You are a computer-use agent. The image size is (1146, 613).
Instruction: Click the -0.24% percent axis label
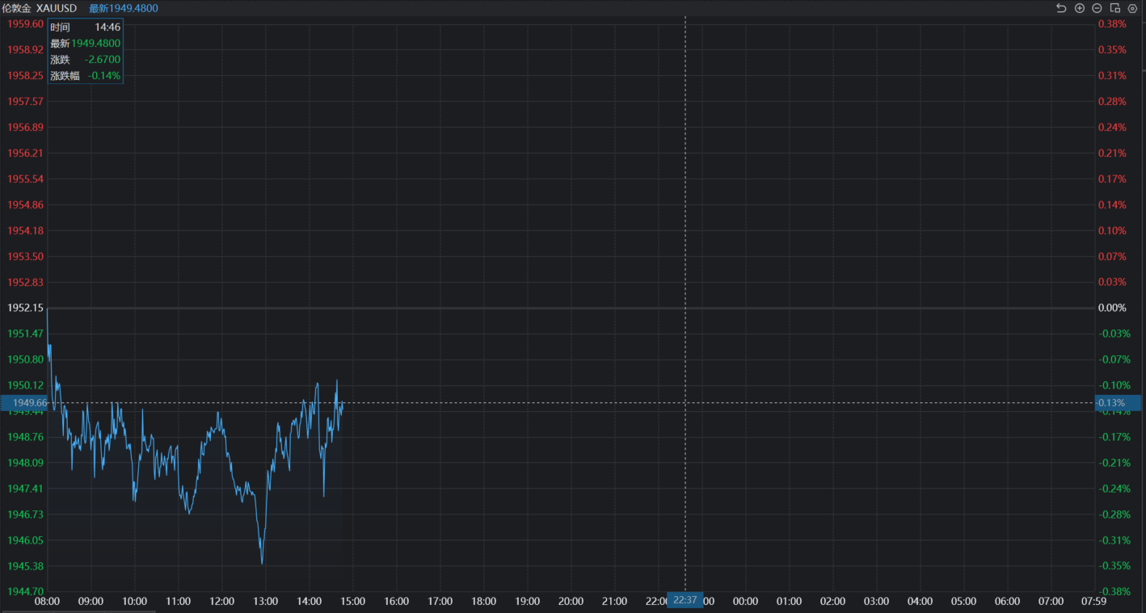point(1114,489)
